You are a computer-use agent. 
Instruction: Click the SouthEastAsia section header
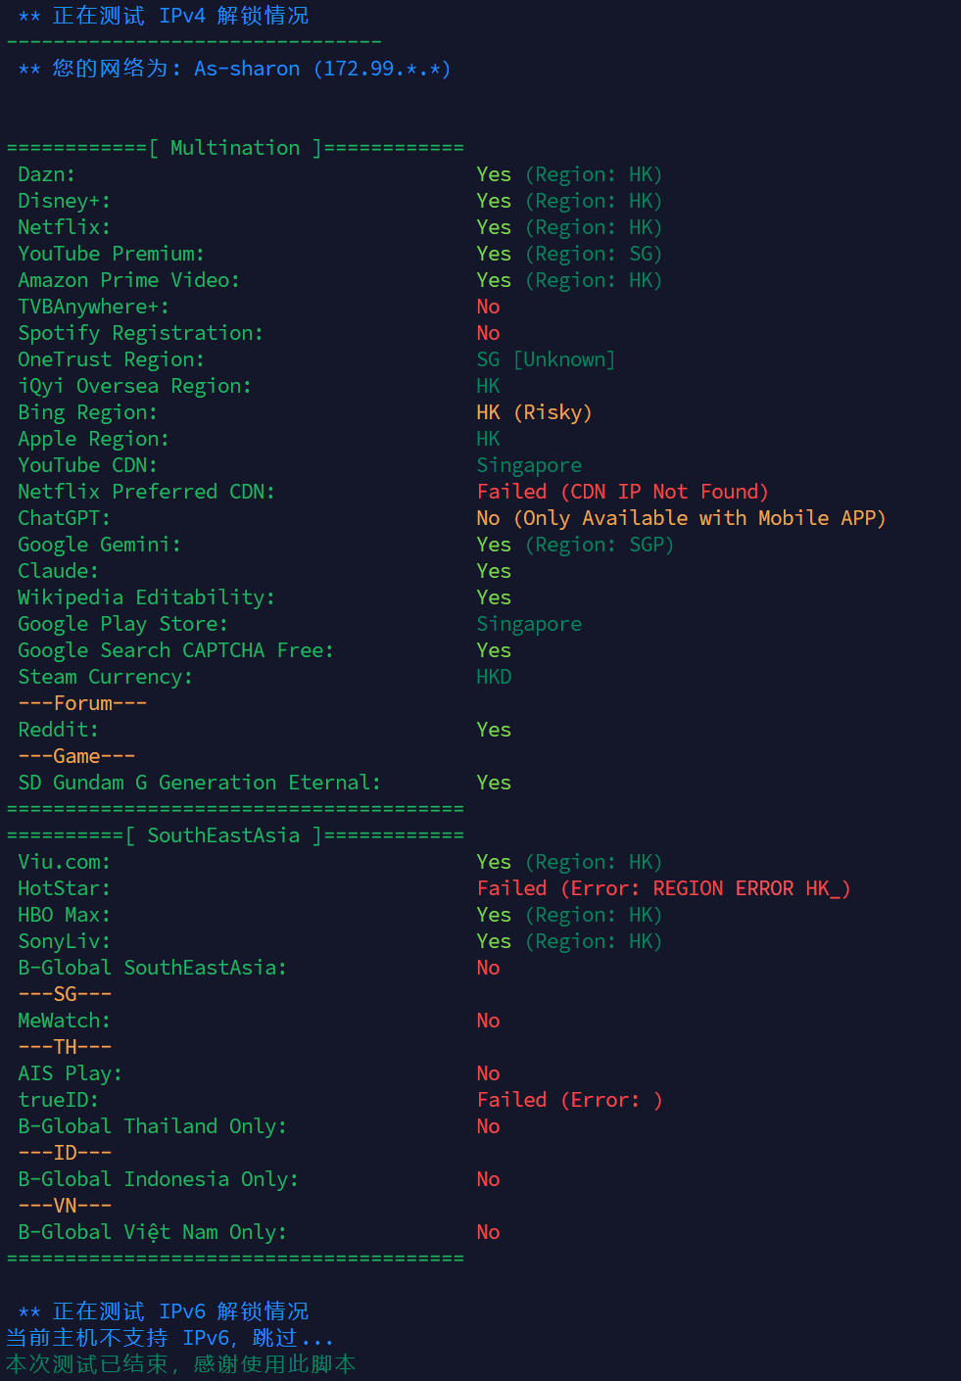pyautogui.click(x=223, y=835)
